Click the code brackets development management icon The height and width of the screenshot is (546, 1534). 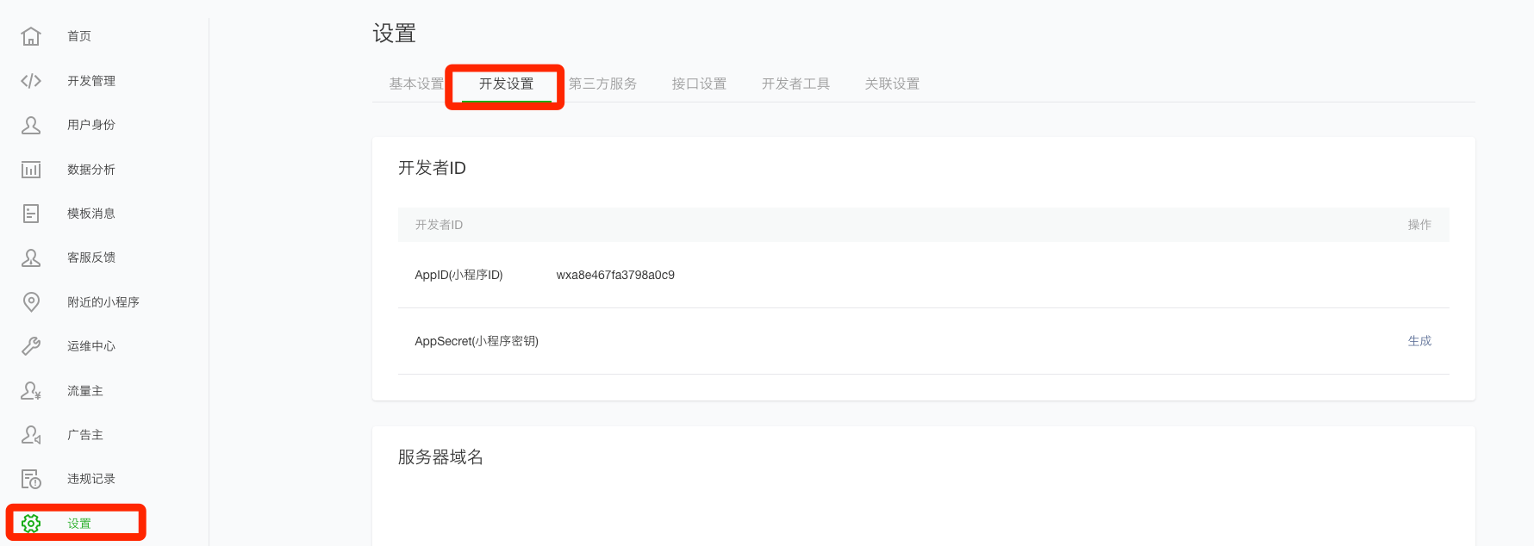pyautogui.click(x=31, y=81)
